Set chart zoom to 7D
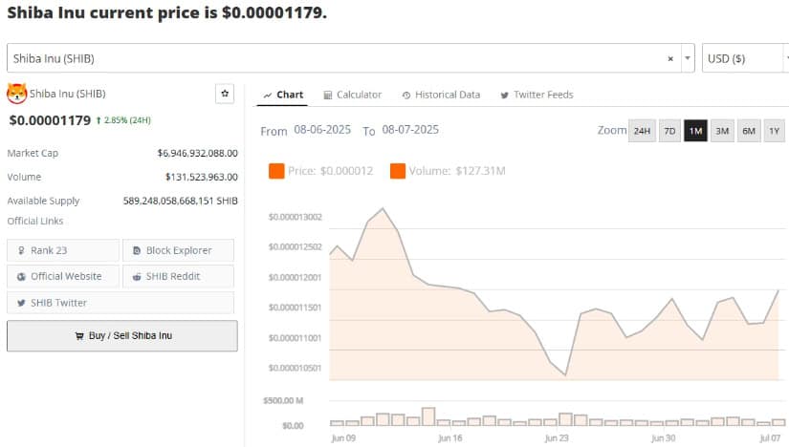 pyautogui.click(x=669, y=131)
